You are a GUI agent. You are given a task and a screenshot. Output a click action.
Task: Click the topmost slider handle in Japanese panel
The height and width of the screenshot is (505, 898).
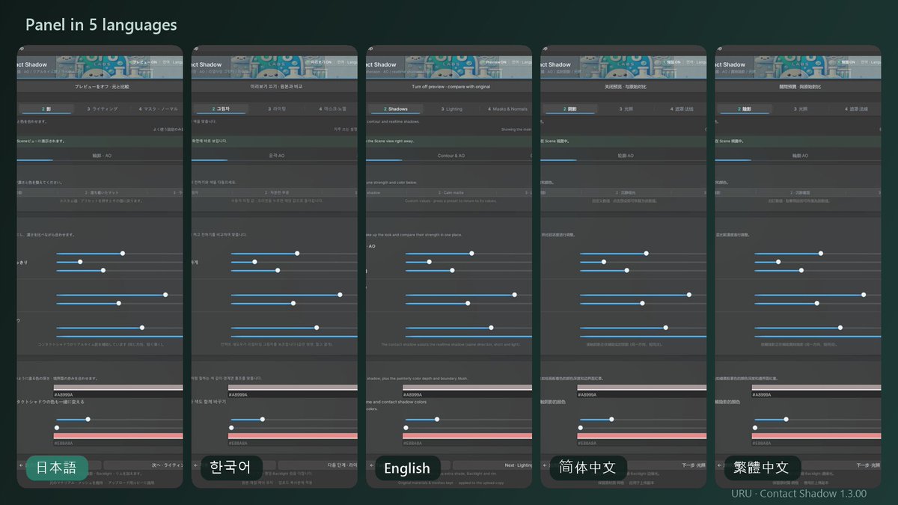pyautogui.click(x=123, y=254)
